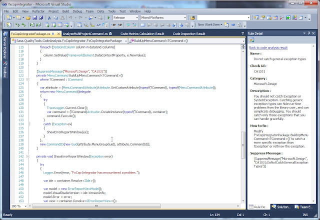Viewport: 320px width, 220px height.
Task: Click the Copy toolbar icon
Action: (x=55, y=18)
